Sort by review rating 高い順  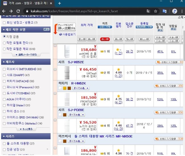(x=118, y=39)
